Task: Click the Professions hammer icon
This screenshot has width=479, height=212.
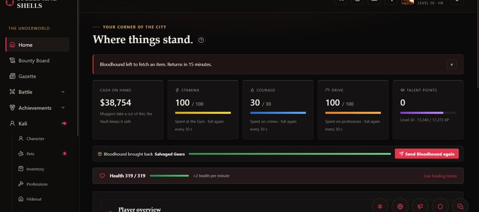Action: click(21, 184)
